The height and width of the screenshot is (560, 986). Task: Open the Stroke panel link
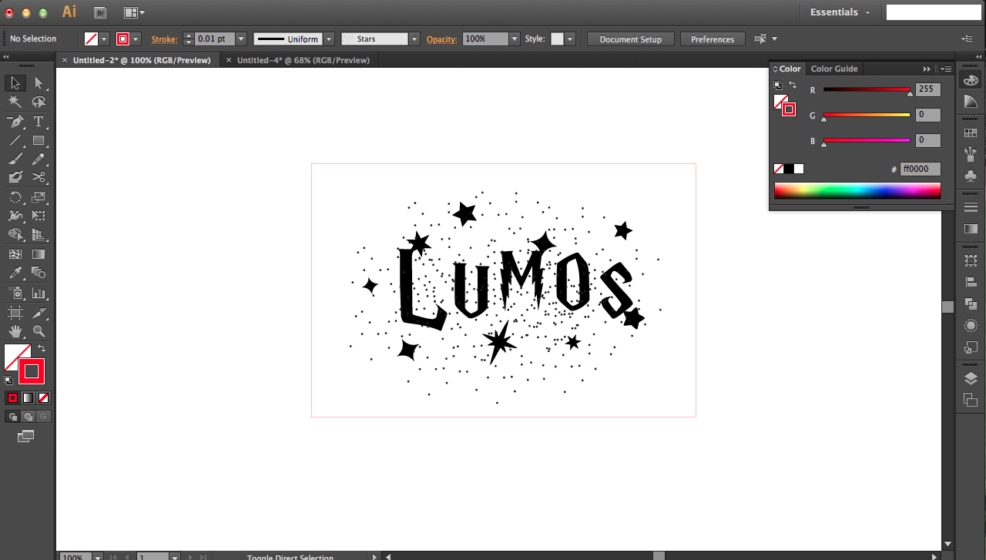click(x=164, y=39)
